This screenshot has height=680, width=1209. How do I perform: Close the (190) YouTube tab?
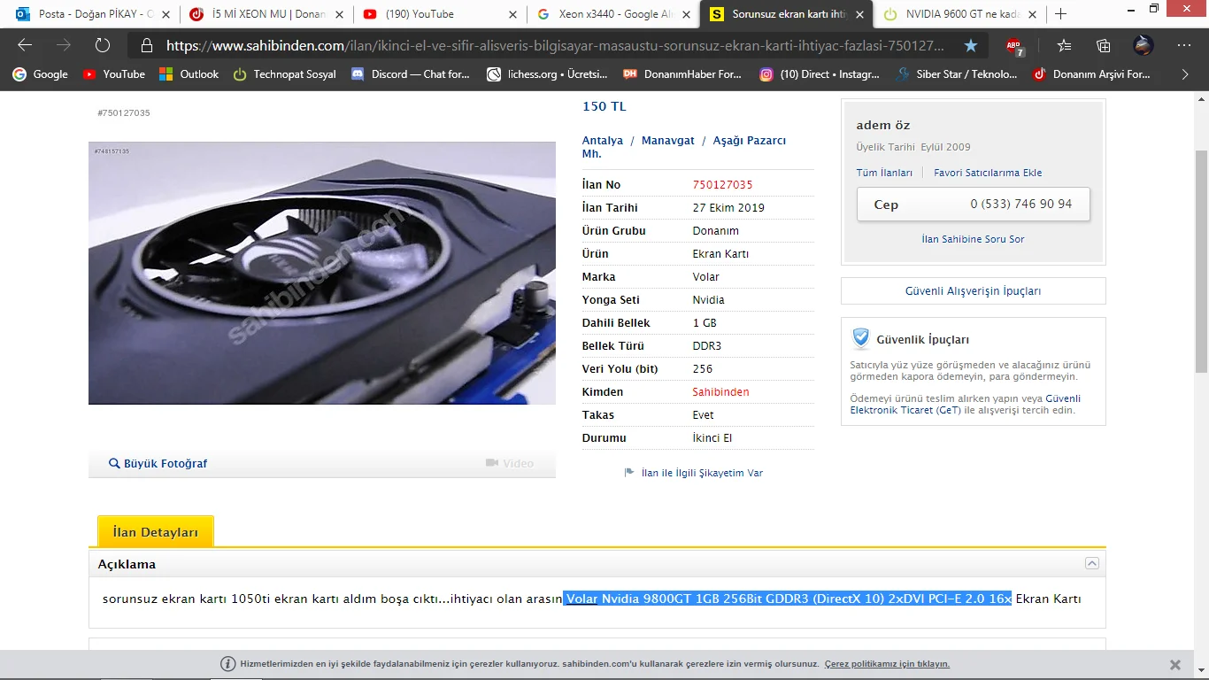point(513,14)
